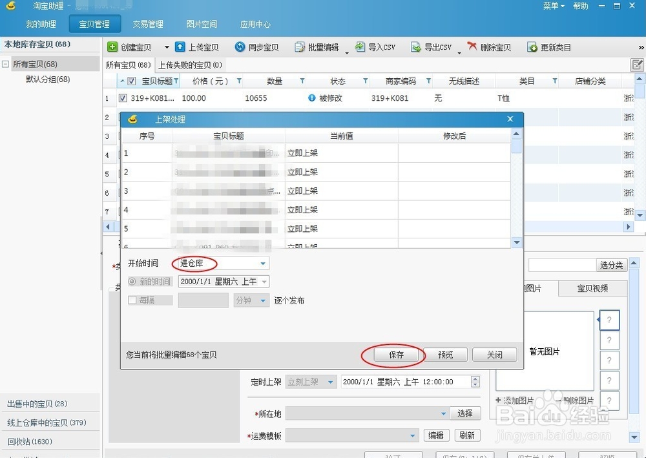Click the filter icon on 价格(元) column
This screenshot has height=458, width=646.
pyautogui.click(x=239, y=81)
